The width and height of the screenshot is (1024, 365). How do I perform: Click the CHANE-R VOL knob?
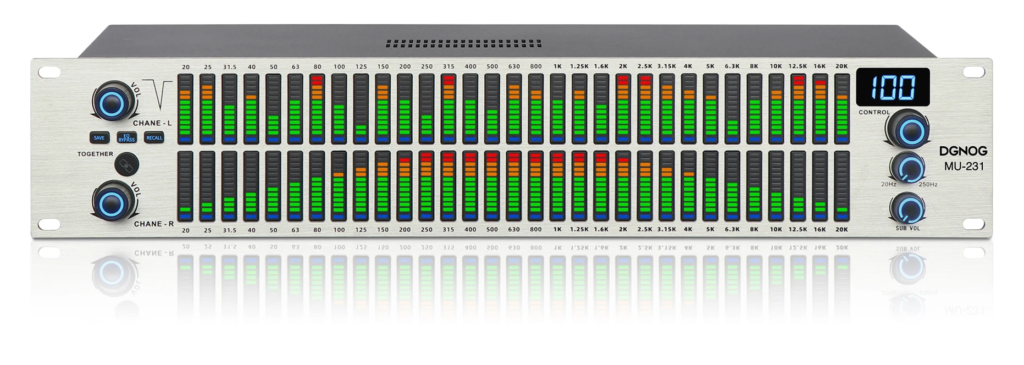click(x=112, y=202)
